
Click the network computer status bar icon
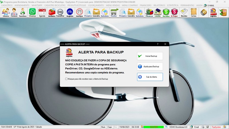(208, 127)
